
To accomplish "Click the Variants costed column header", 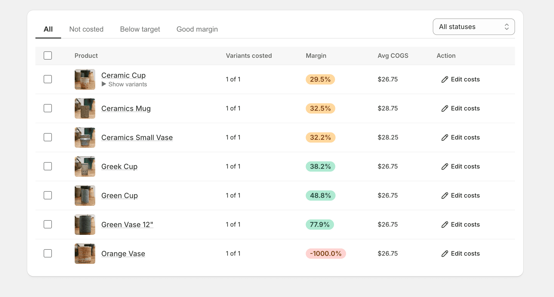I will (249, 56).
